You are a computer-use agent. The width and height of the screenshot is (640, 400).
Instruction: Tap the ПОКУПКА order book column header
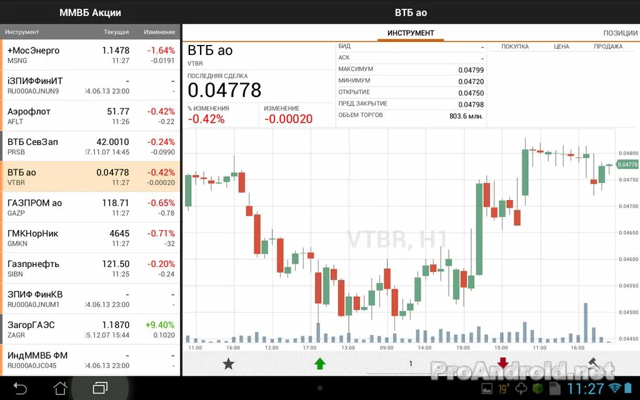[x=515, y=46]
